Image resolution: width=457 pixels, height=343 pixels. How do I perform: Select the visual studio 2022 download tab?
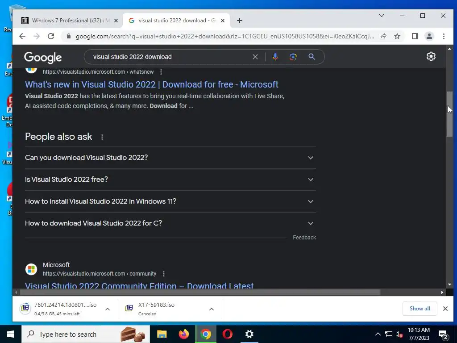click(x=175, y=21)
